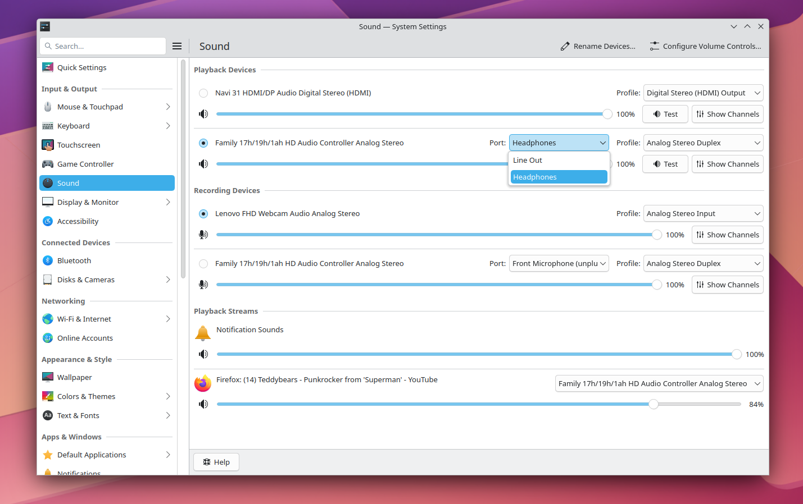
Task: Click the Wallpaper sidebar icon
Action: 48,377
